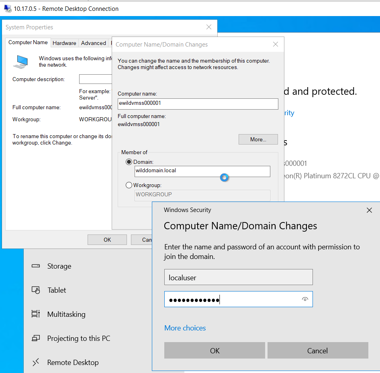Switch to the Hardware tab
The image size is (380, 373).
tap(64, 43)
